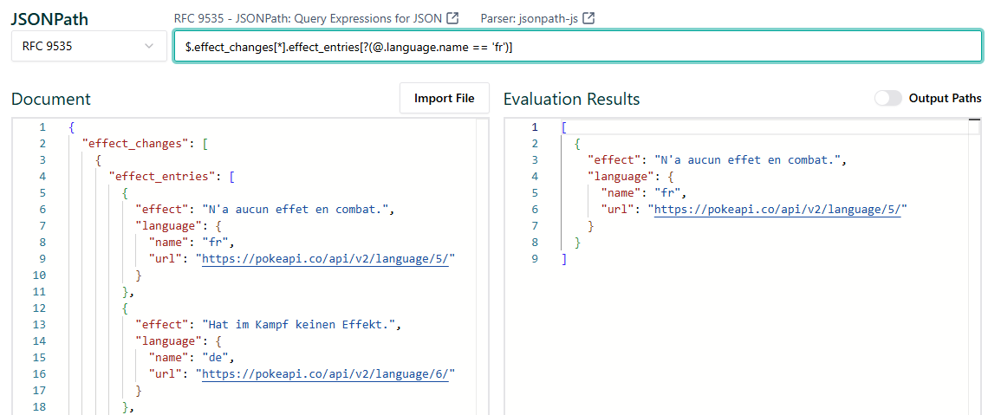Click line number 1 in Evaluation Results
The width and height of the screenshot is (988, 415).
click(x=535, y=126)
